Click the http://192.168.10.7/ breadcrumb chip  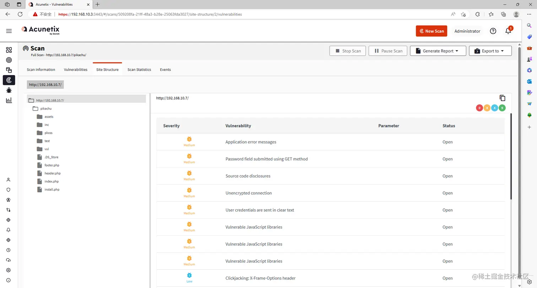45,85
